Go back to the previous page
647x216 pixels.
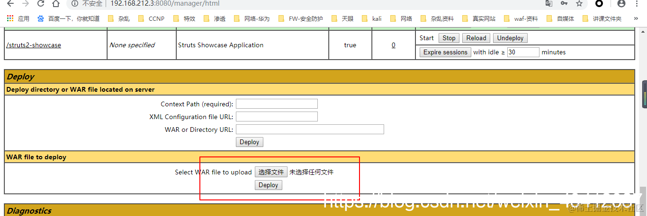pos(10,4)
